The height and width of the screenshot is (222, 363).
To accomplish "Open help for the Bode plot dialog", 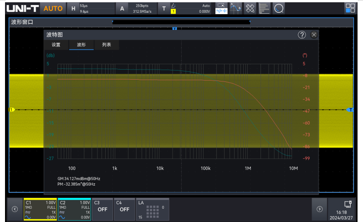I will pos(302,35).
